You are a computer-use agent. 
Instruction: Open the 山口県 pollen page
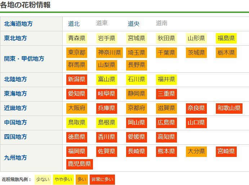click(196, 122)
